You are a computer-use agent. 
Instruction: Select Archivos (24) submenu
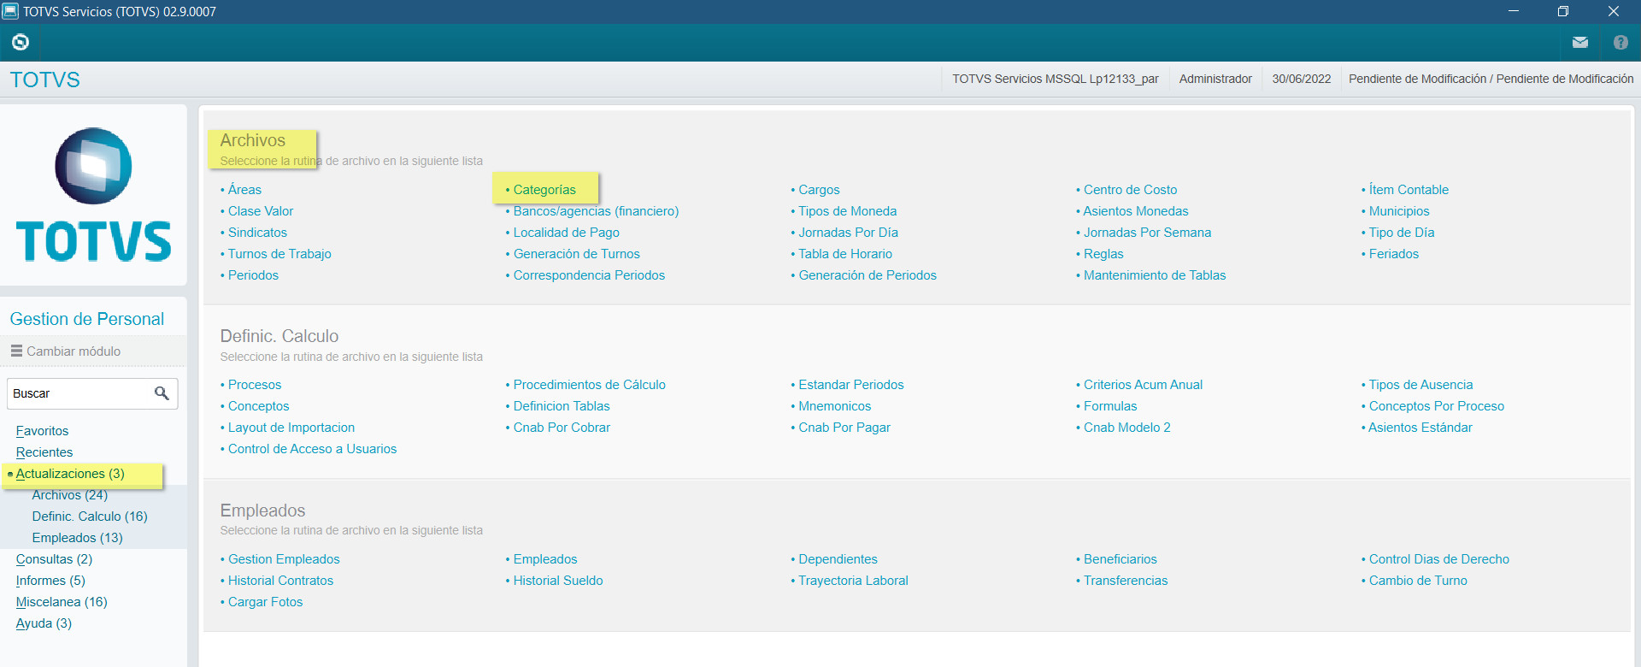pos(70,495)
